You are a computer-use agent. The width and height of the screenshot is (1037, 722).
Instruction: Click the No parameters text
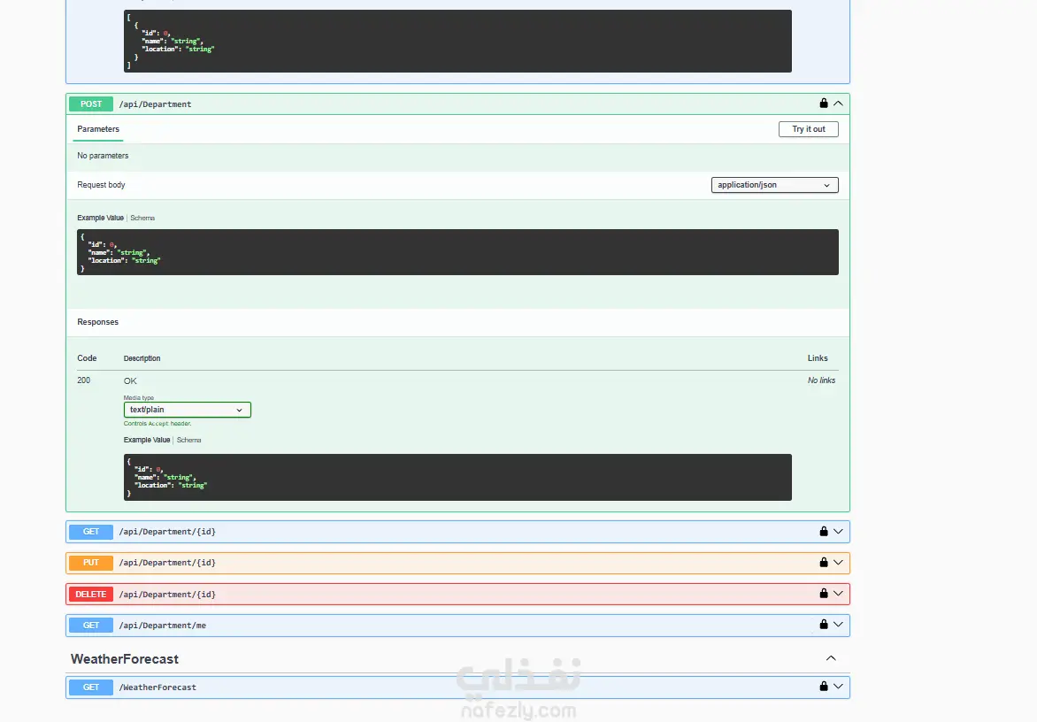click(103, 156)
